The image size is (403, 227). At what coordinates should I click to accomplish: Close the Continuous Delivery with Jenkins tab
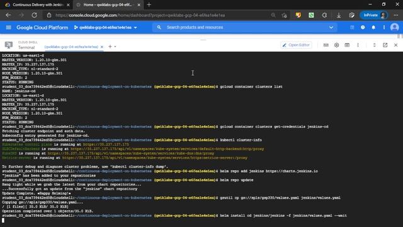click(68, 4)
